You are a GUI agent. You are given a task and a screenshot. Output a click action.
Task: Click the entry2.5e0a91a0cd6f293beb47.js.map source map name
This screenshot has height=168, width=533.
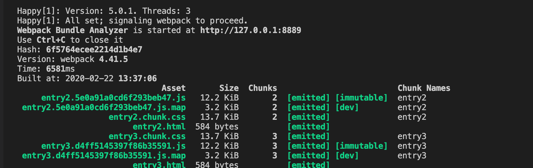pyautogui.click(x=104, y=107)
